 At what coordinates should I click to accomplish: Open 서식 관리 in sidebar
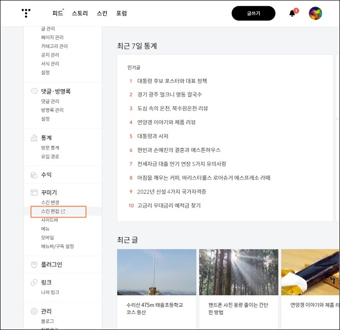point(50,64)
